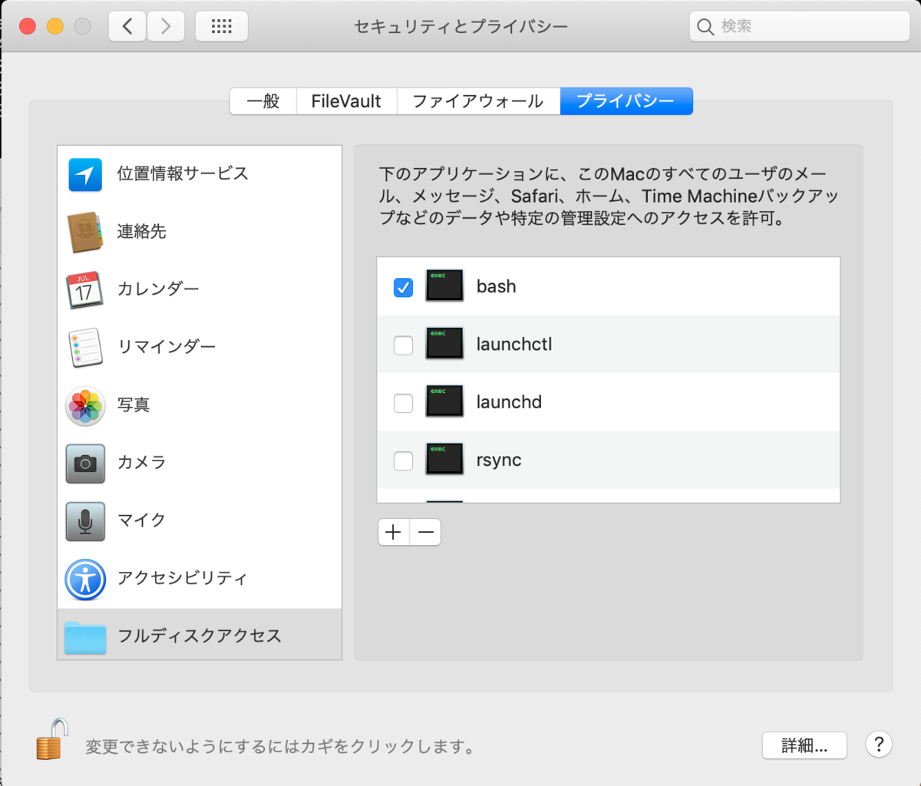Select アクセシビリティ label in sidebar
Image resolution: width=921 pixels, height=786 pixels.
pyautogui.click(x=183, y=578)
